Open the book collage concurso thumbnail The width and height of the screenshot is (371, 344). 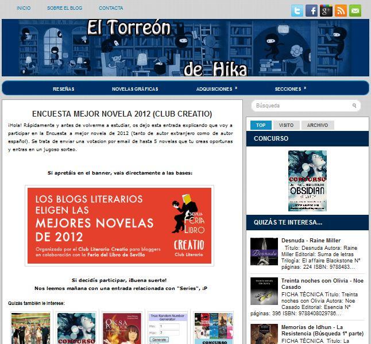click(x=214, y=328)
